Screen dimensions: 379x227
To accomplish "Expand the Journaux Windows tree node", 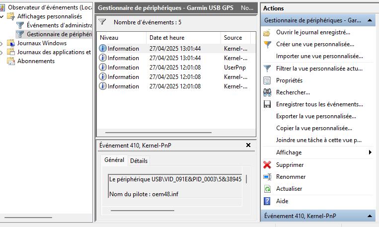I will coord(1,44).
